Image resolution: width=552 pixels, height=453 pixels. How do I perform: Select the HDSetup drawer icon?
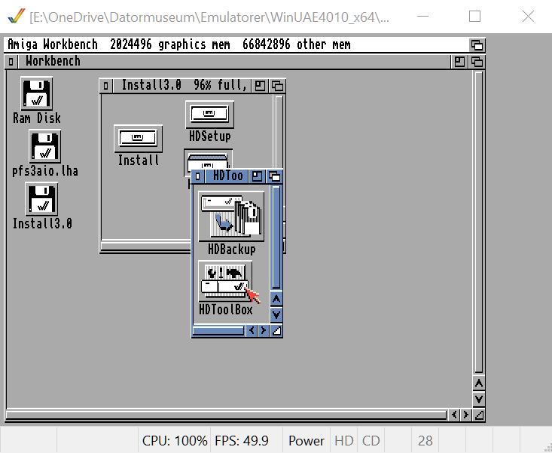[x=210, y=115]
